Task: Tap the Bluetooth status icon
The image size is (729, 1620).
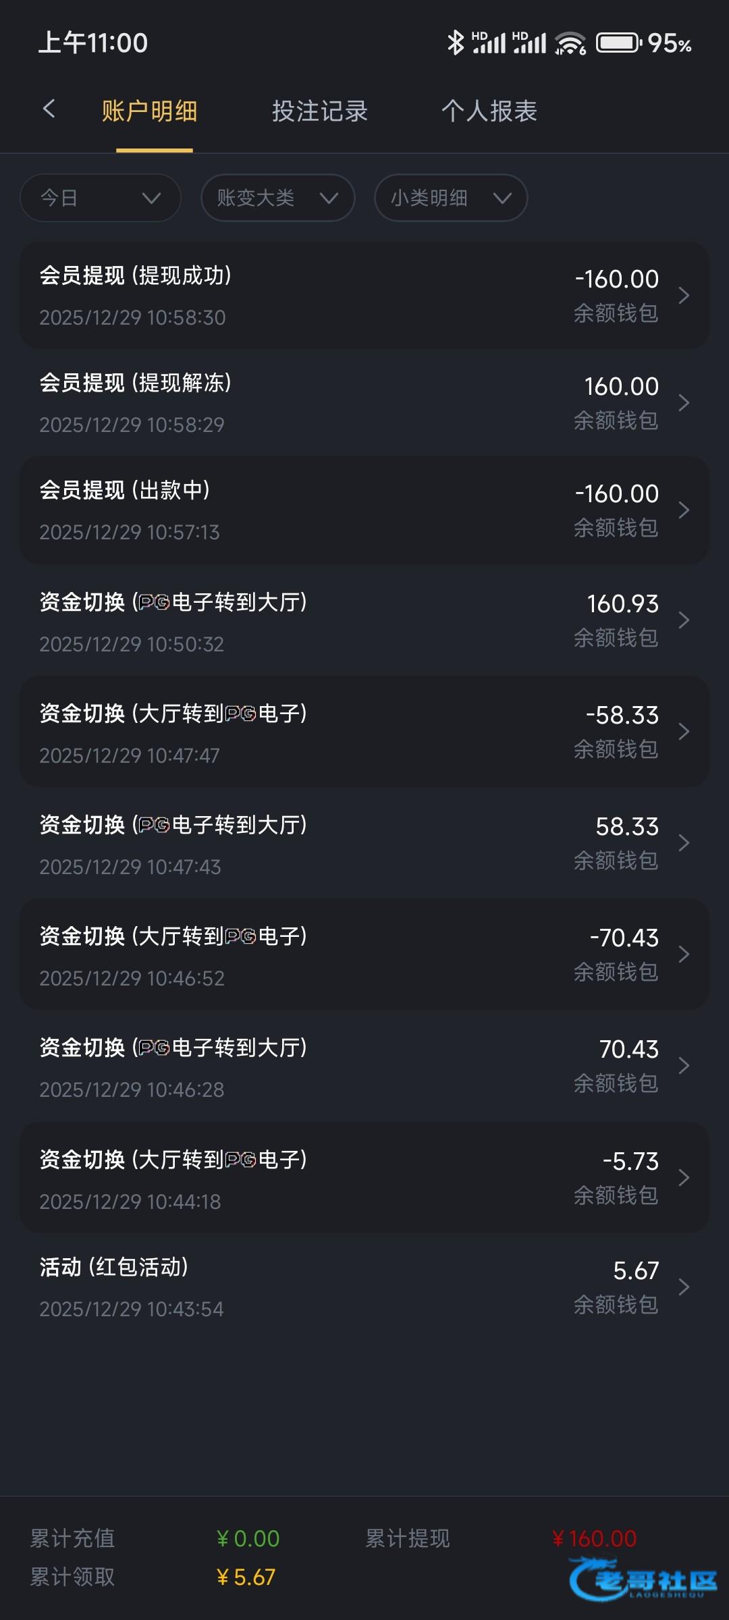Action: tap(456, 43)
